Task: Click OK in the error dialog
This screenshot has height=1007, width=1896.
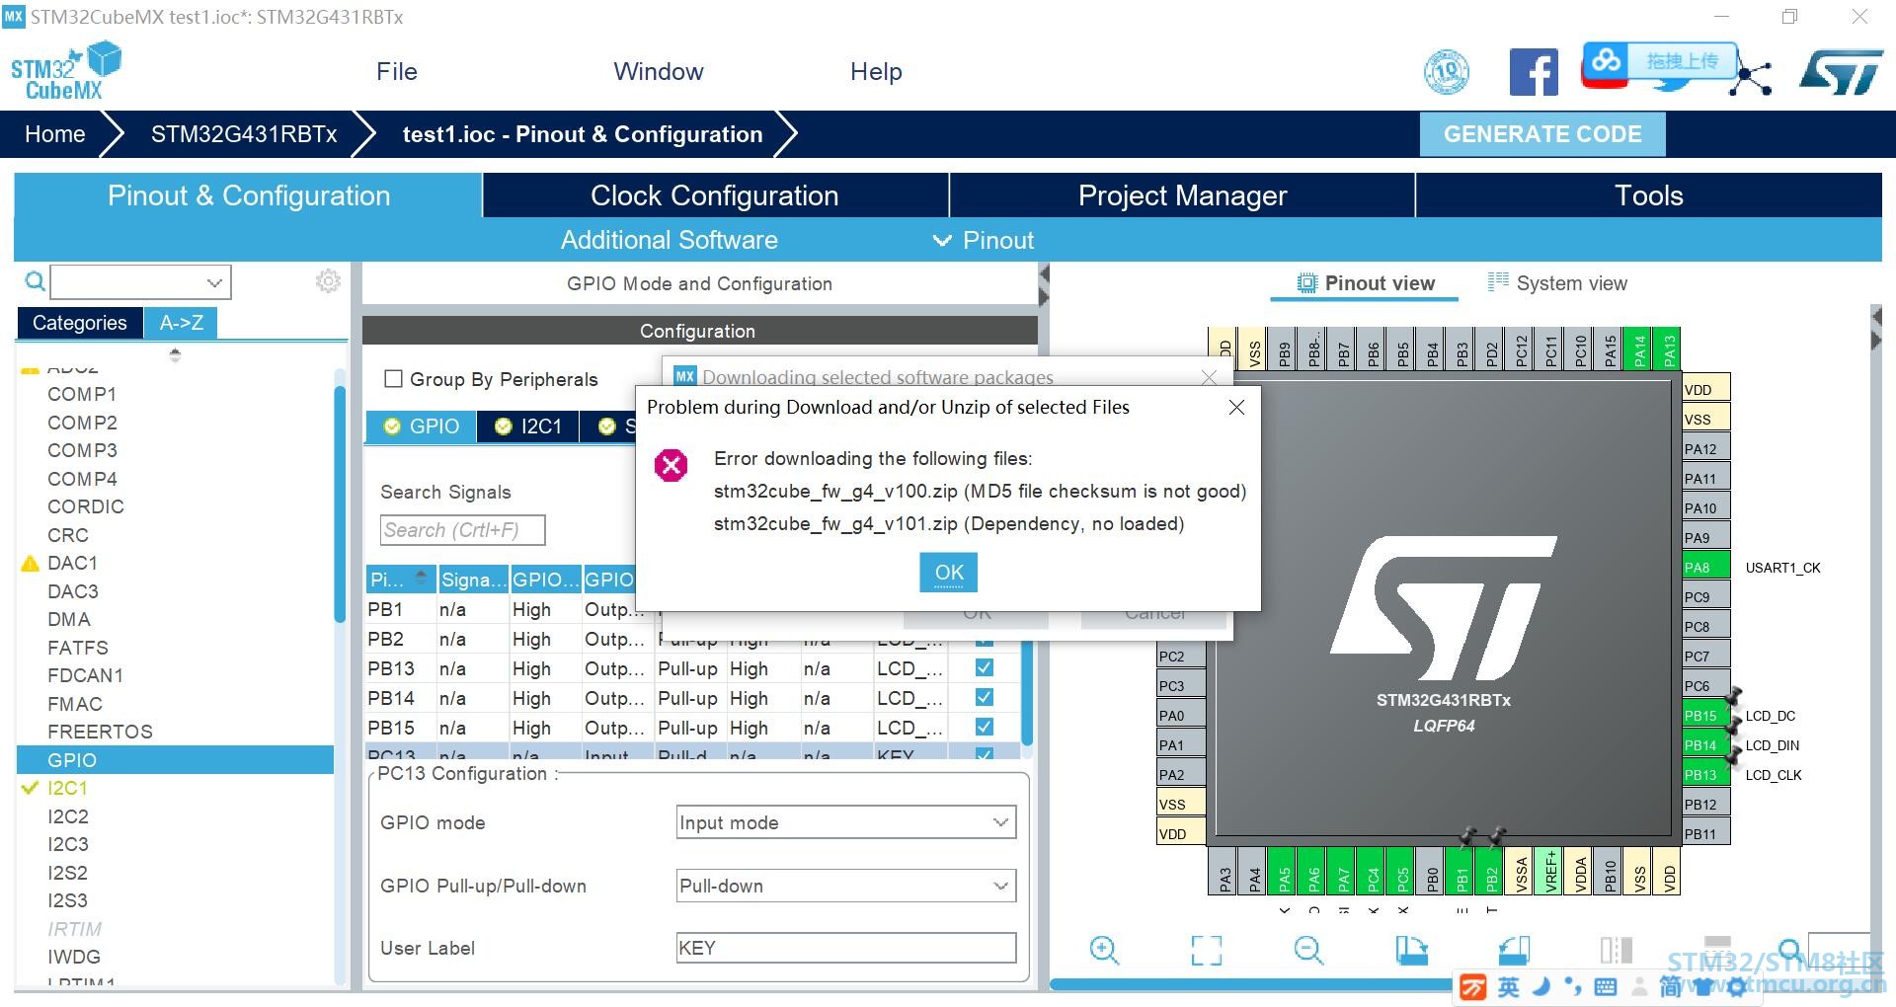Action: 949,573
